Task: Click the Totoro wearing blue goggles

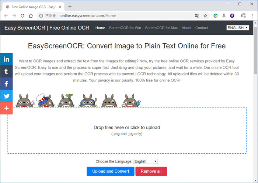Action: pos(88,101)
